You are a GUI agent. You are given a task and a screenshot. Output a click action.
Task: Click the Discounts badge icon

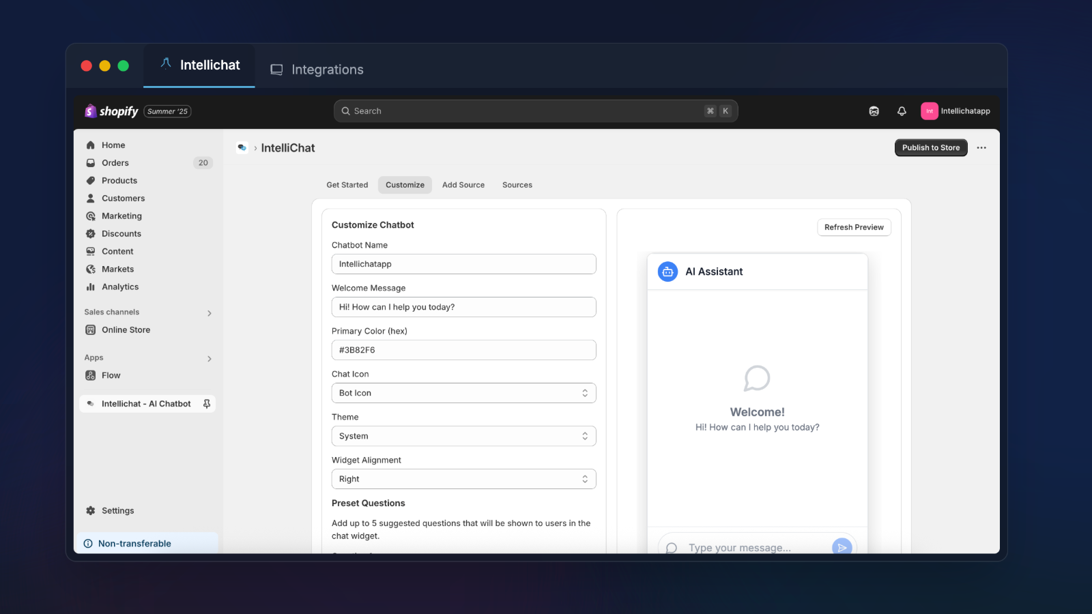click(90, 234)
